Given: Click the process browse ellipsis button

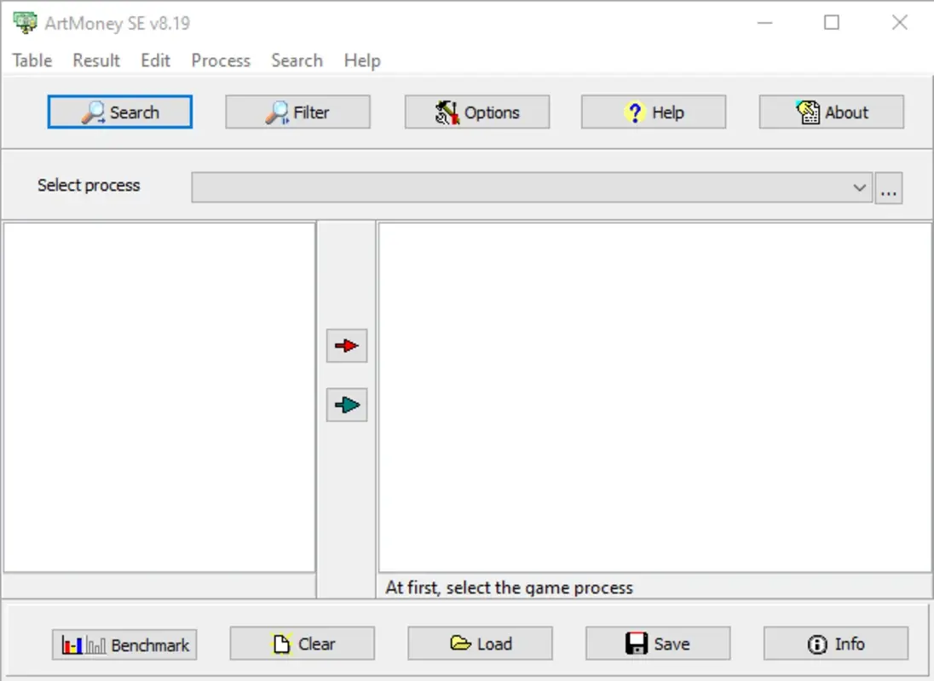Looking at the screenshot, I should 890,188.
